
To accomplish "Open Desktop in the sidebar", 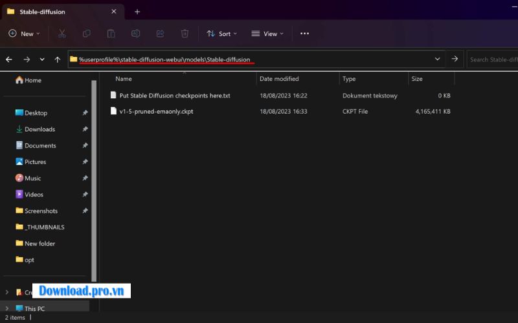I will [31, 112].
